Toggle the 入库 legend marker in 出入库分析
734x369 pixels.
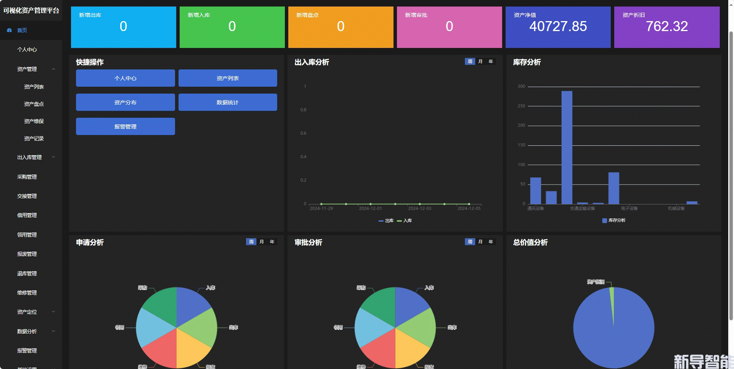click(x=399, y=221)
